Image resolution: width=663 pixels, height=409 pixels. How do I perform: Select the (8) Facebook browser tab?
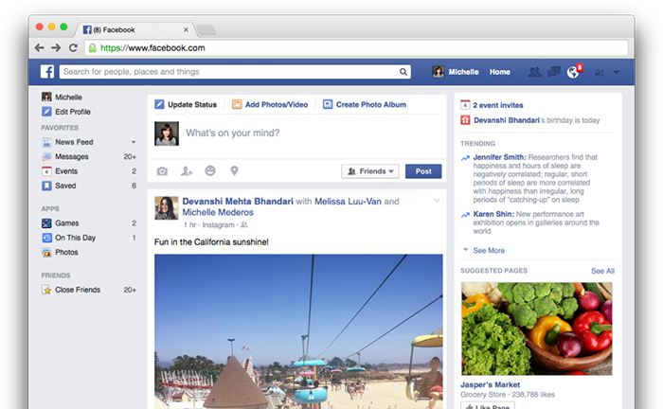pyautogui.click(x=134, y=29)
